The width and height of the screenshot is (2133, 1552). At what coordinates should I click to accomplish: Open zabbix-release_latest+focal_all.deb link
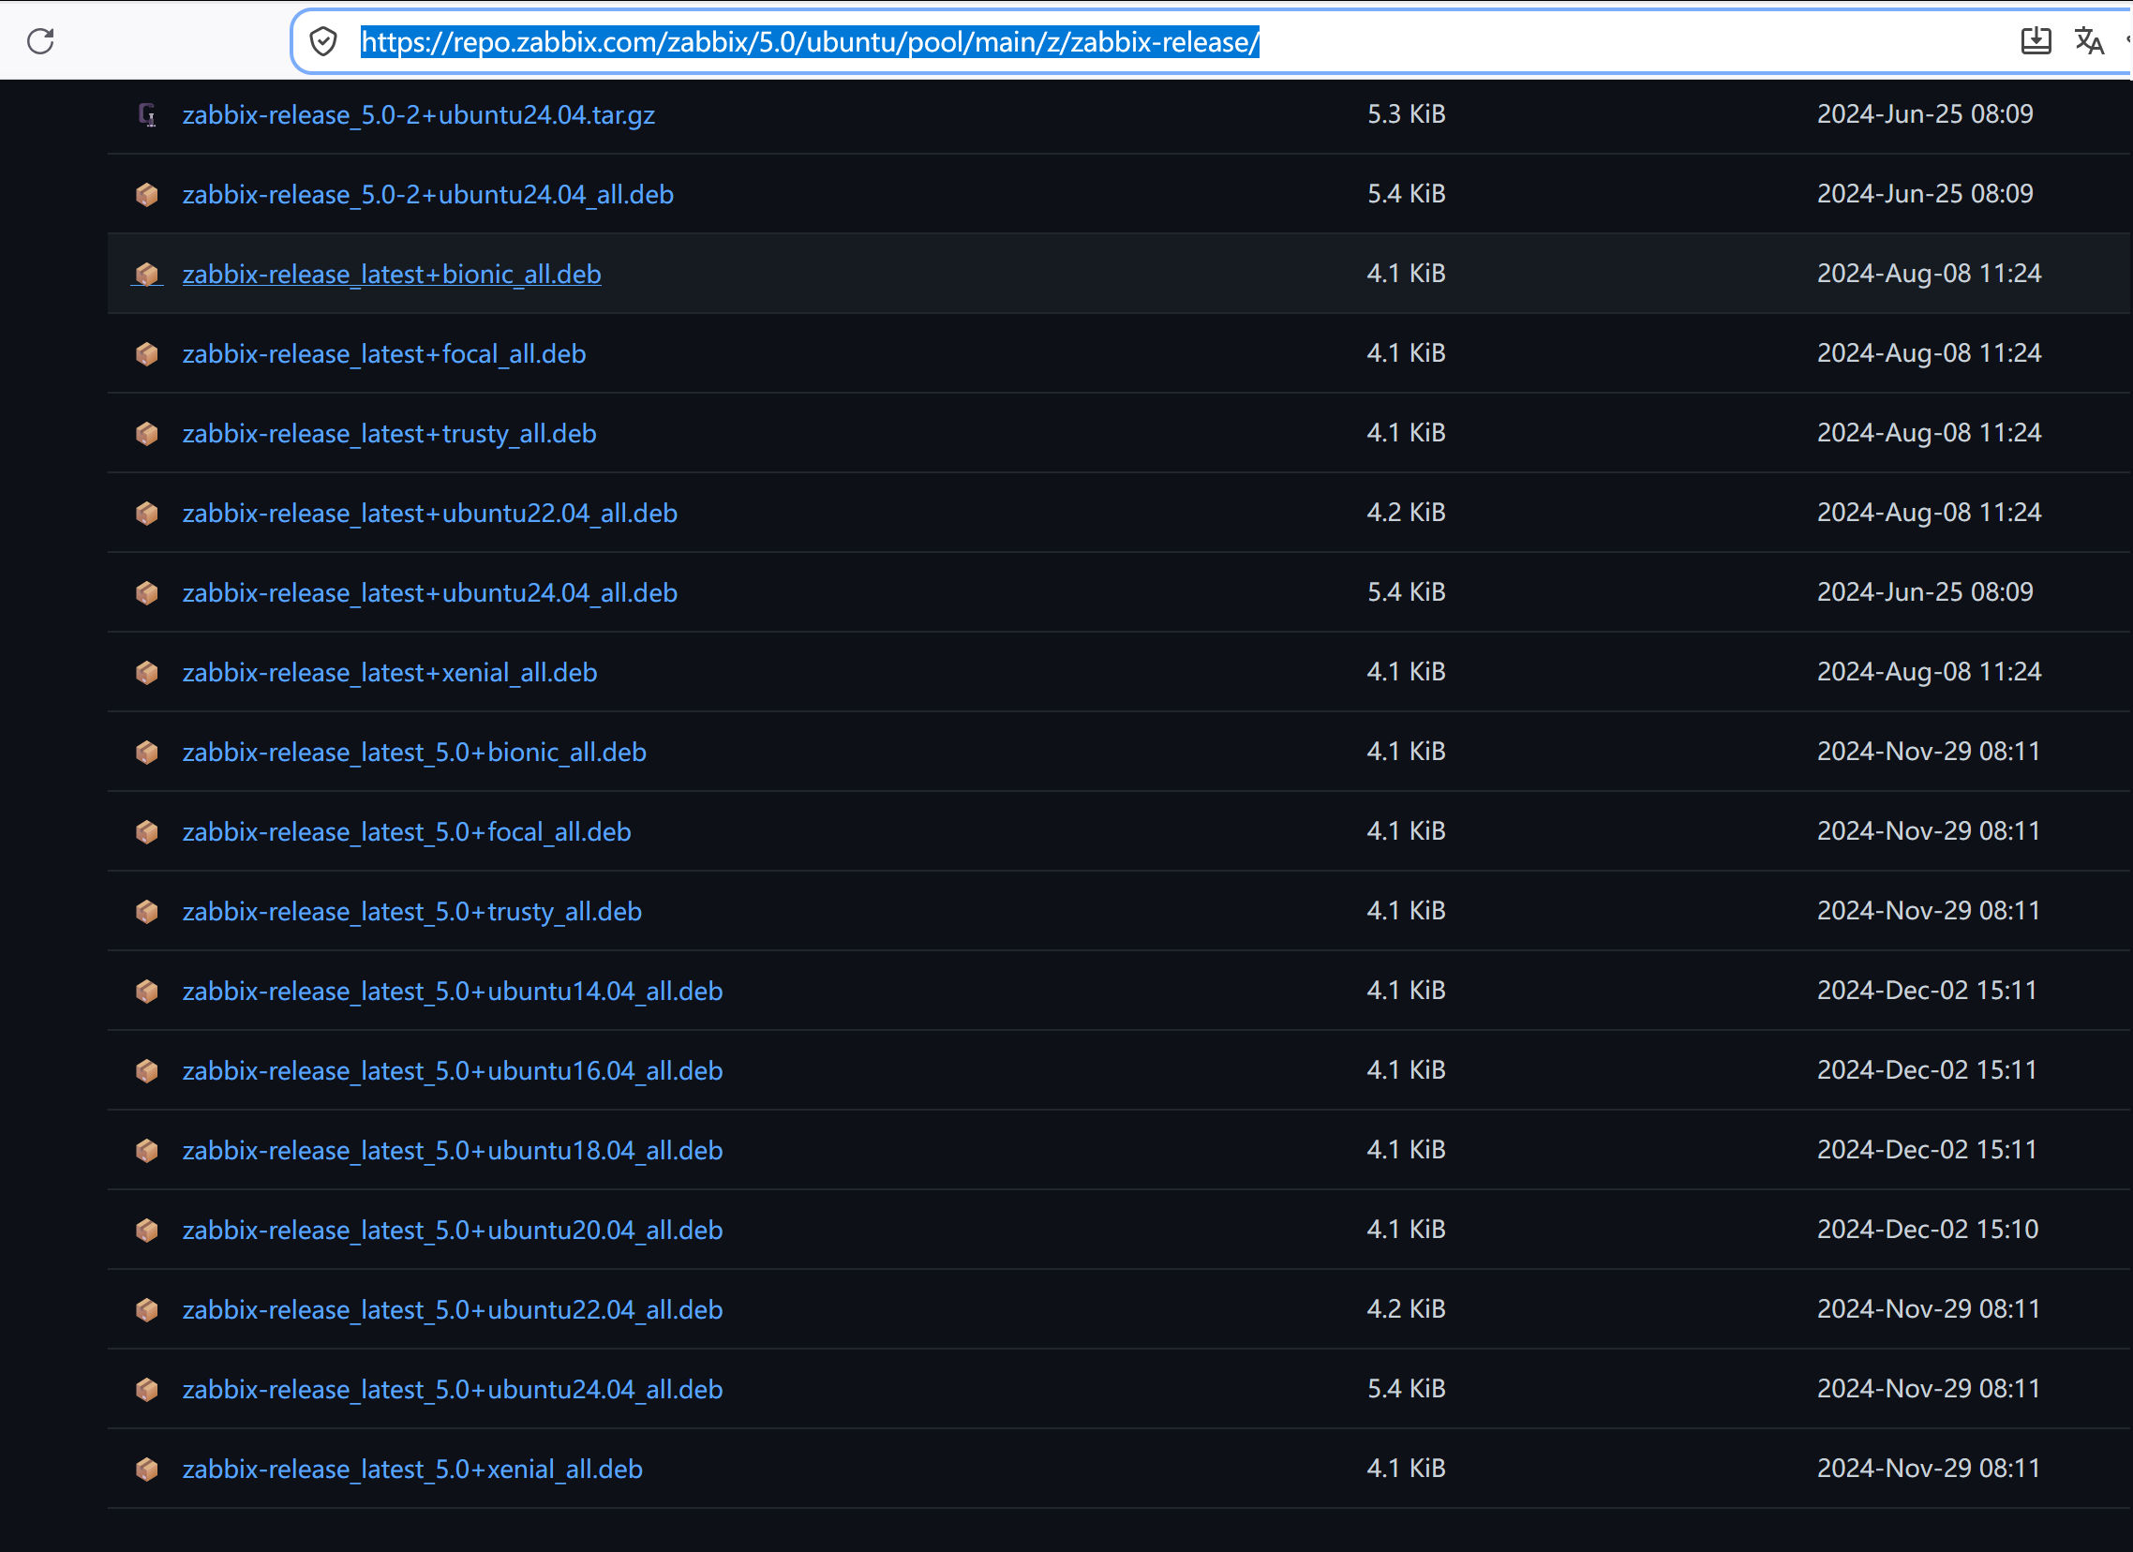(x=383, y=353)
